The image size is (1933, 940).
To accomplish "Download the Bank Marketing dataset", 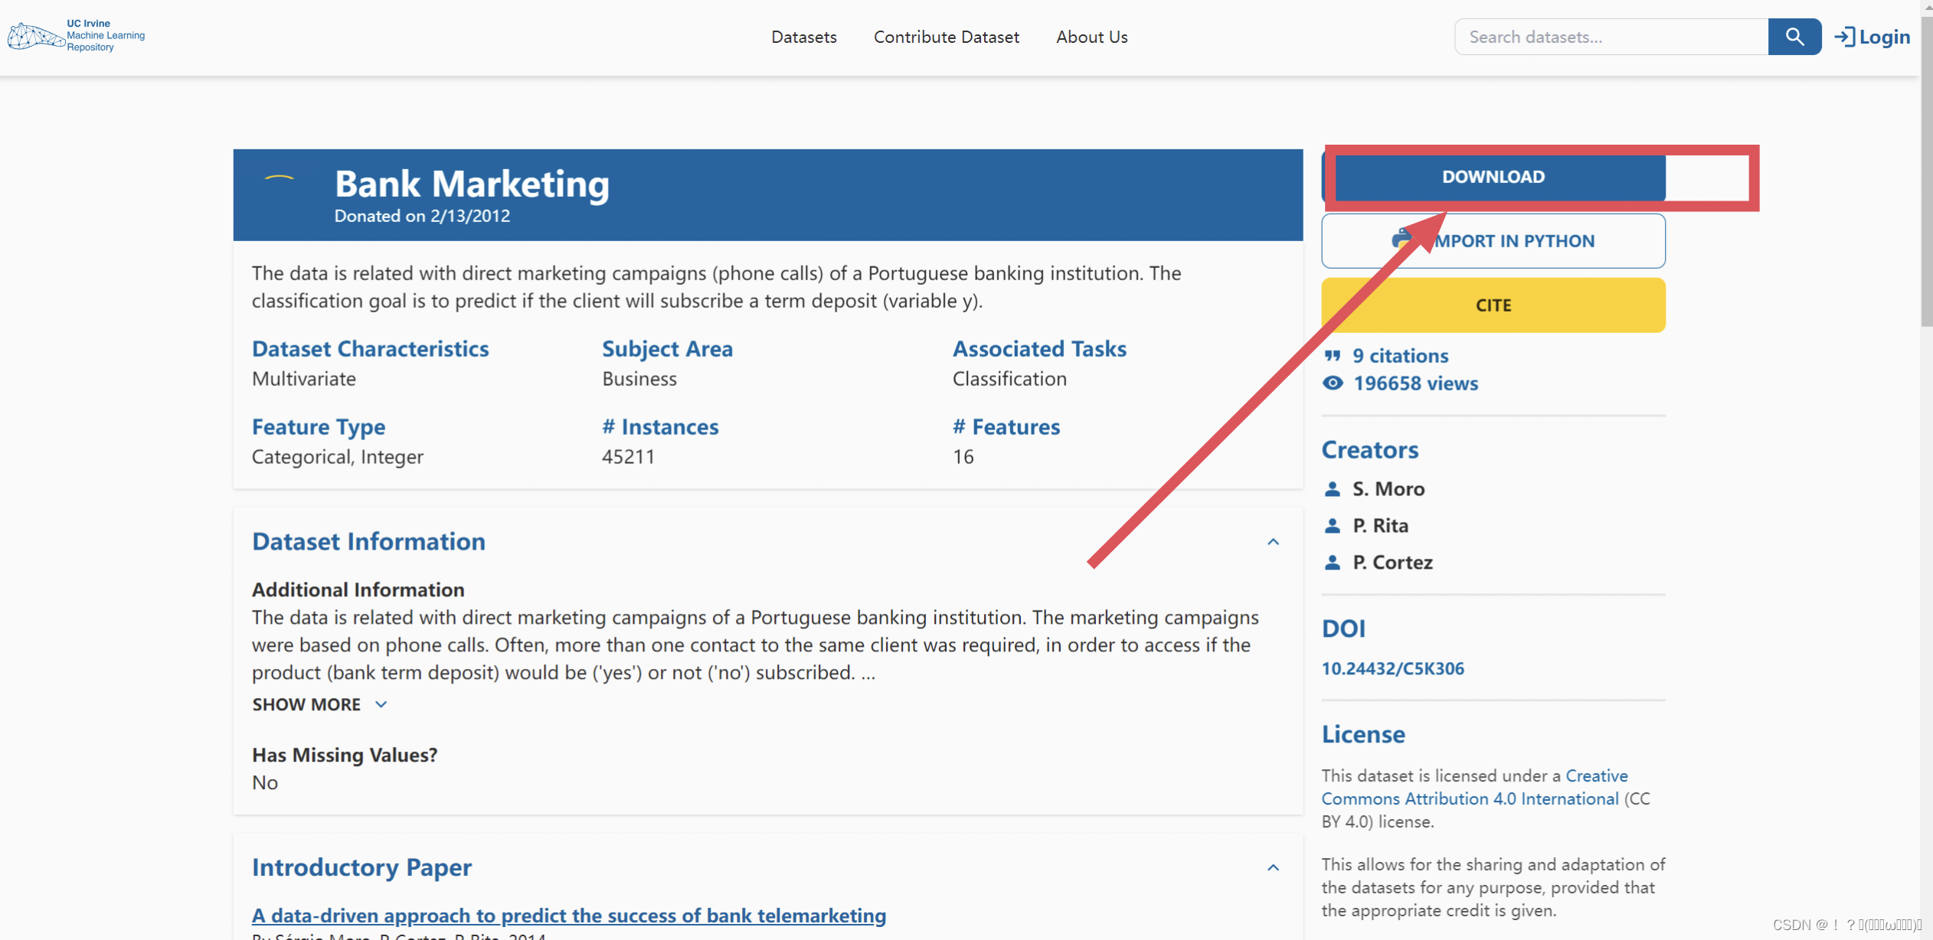I will coord(1493,177).
